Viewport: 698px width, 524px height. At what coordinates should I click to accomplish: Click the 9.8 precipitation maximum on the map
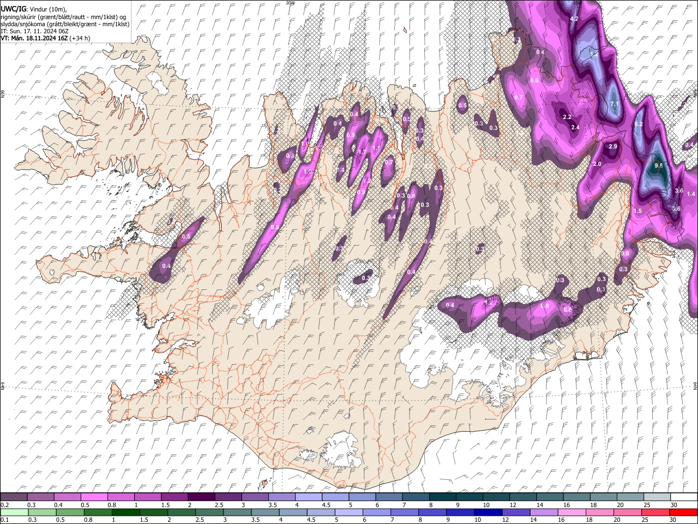coord(658,165)
